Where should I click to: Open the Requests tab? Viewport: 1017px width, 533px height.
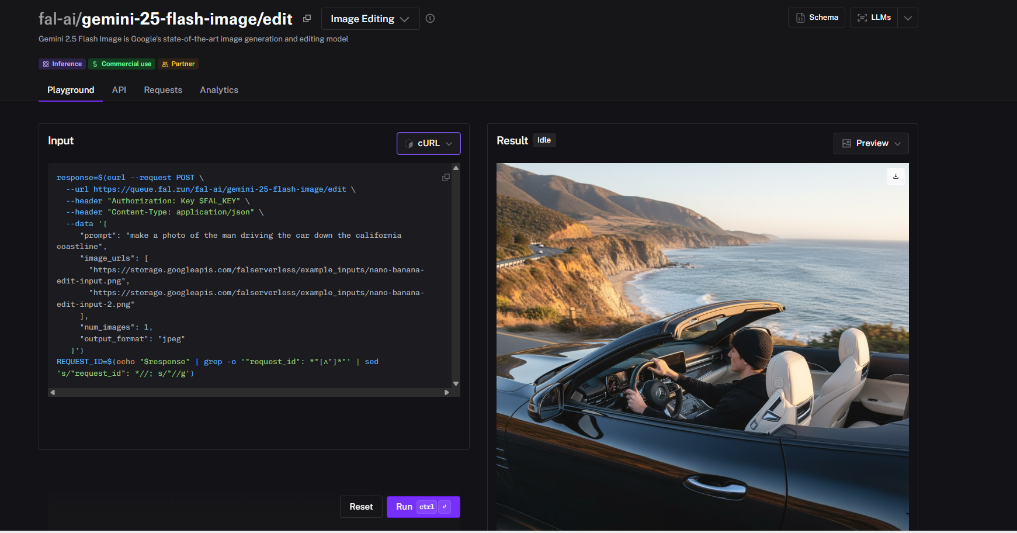[163, 90]
